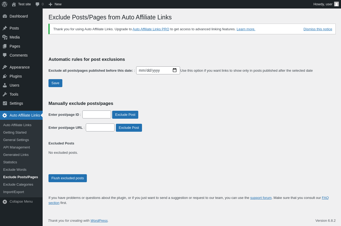Click Collapse Menu text

21,202
